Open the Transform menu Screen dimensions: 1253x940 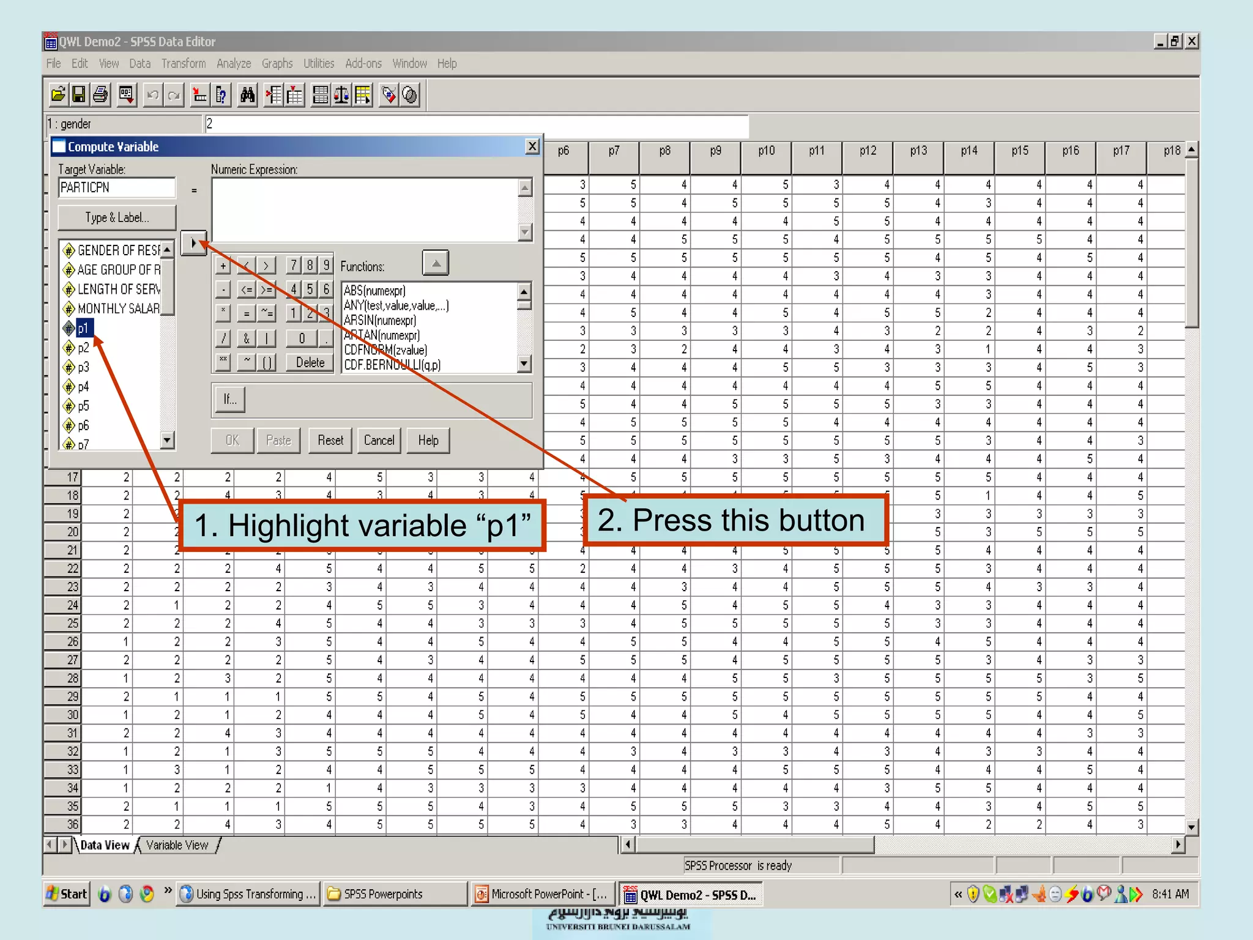(x=184, y=64)
